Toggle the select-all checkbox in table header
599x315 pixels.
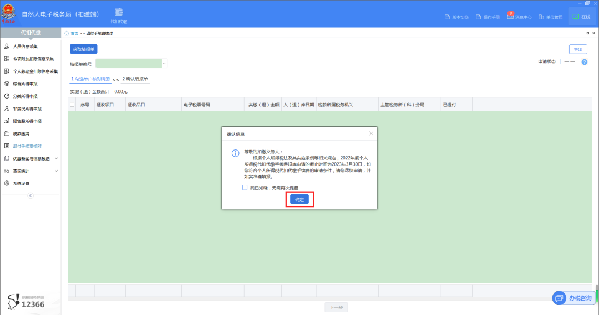tap(72, 104)
